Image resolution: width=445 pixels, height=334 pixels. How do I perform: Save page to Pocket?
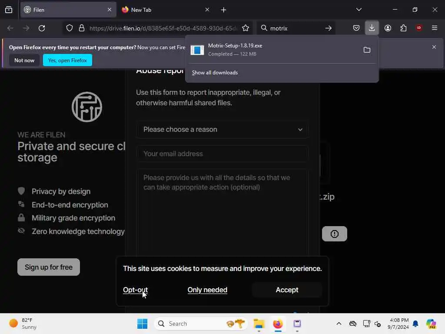pyautogui.click(x=356, y=28)
